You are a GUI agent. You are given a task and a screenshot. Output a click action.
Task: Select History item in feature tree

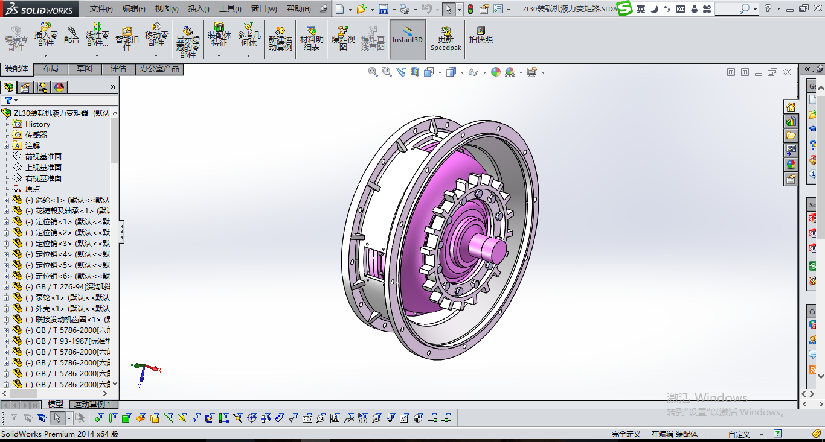(x=37, y=124)
